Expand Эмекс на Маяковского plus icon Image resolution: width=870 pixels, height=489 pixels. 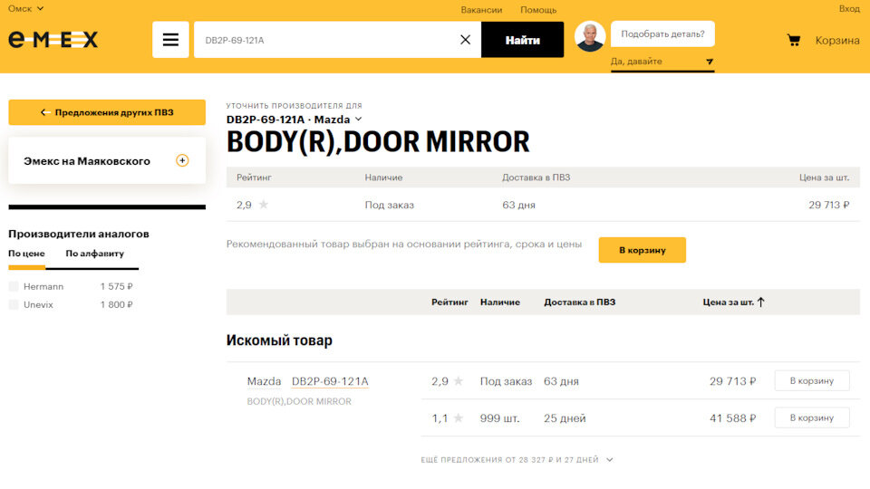click(182, 161)
